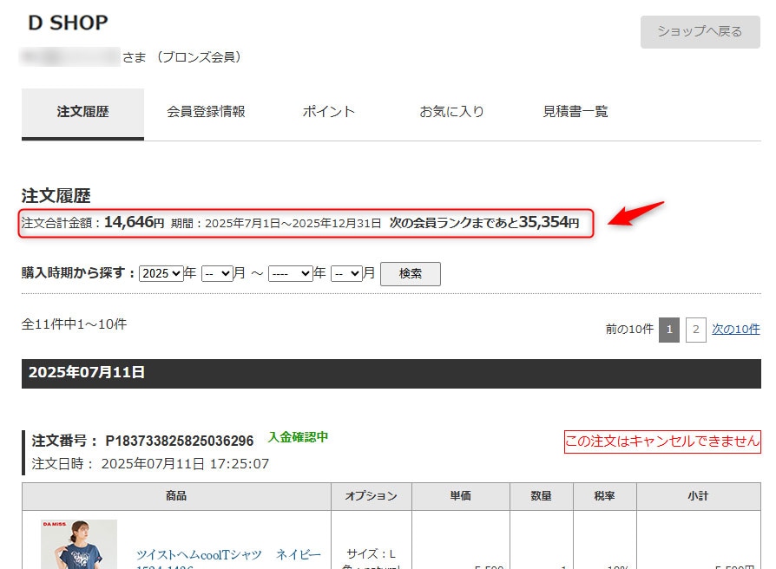Switch to the 会員登録情報 tab
This screenshot has width=776, height=569.
206,112
